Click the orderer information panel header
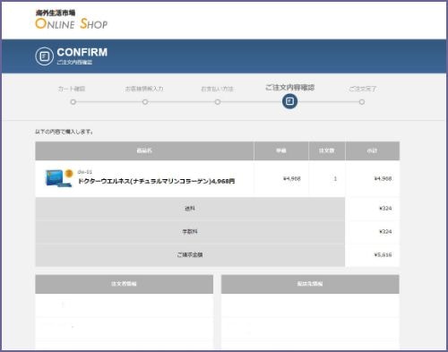 click(125, 284)
